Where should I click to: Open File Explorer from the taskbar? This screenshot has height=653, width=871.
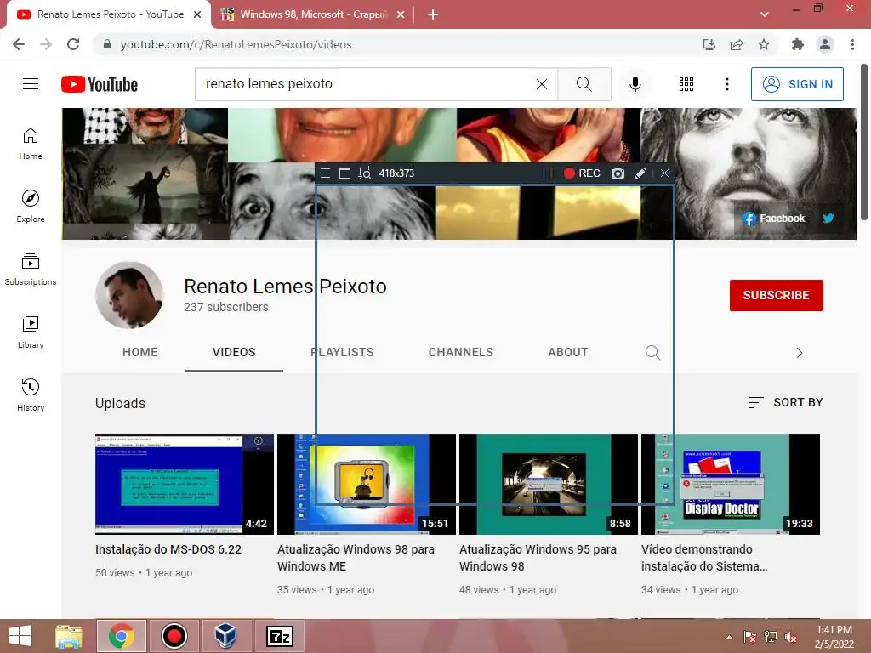[x=69, y=636]
